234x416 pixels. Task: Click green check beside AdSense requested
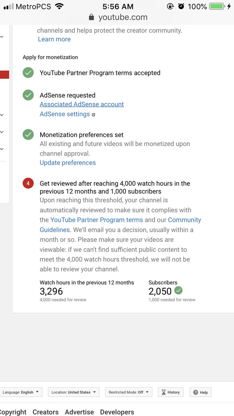click(28, 95)
